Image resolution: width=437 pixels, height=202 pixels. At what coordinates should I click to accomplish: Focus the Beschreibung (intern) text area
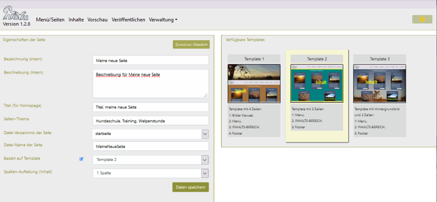click(x=150, y=84)
